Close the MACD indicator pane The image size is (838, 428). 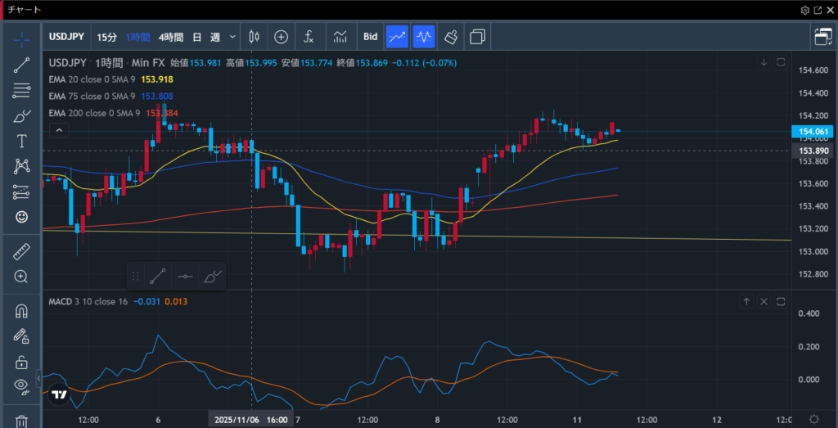pos(764,302)
